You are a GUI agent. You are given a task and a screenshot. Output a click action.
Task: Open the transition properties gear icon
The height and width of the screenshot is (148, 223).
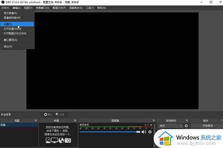[x=186, y=126]
